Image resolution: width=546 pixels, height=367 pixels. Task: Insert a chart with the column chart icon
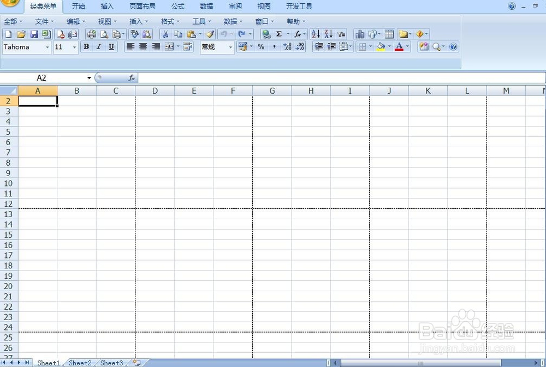click(360, 34)
